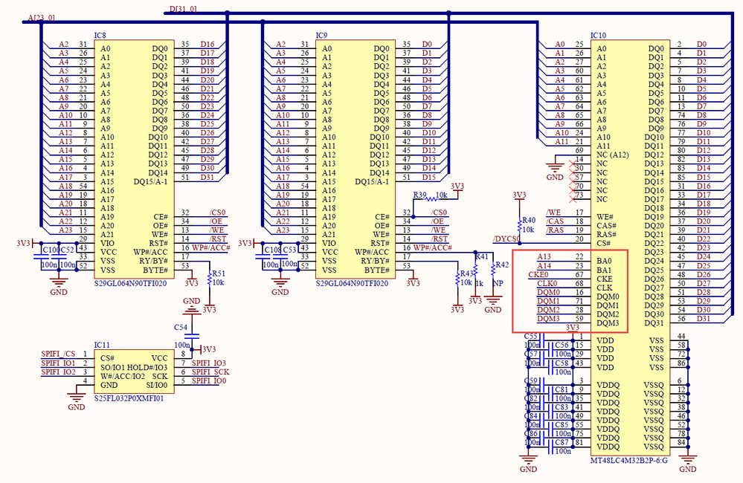Click the C54 capacitor designator
The height and width of the screenshot is (483, 743).
pos(181,327)
